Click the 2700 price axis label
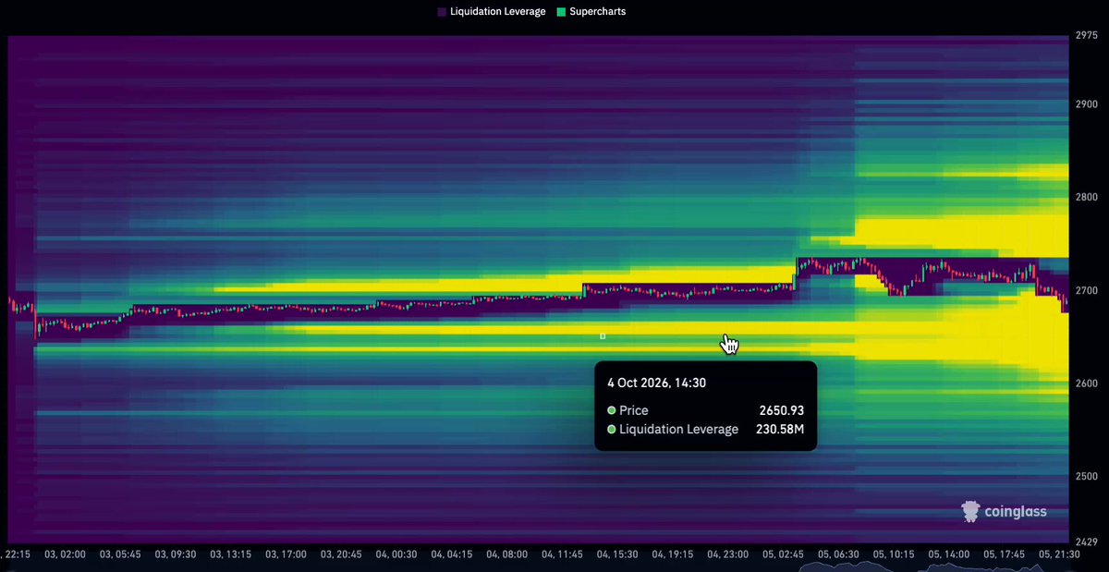 (1087, 291)
